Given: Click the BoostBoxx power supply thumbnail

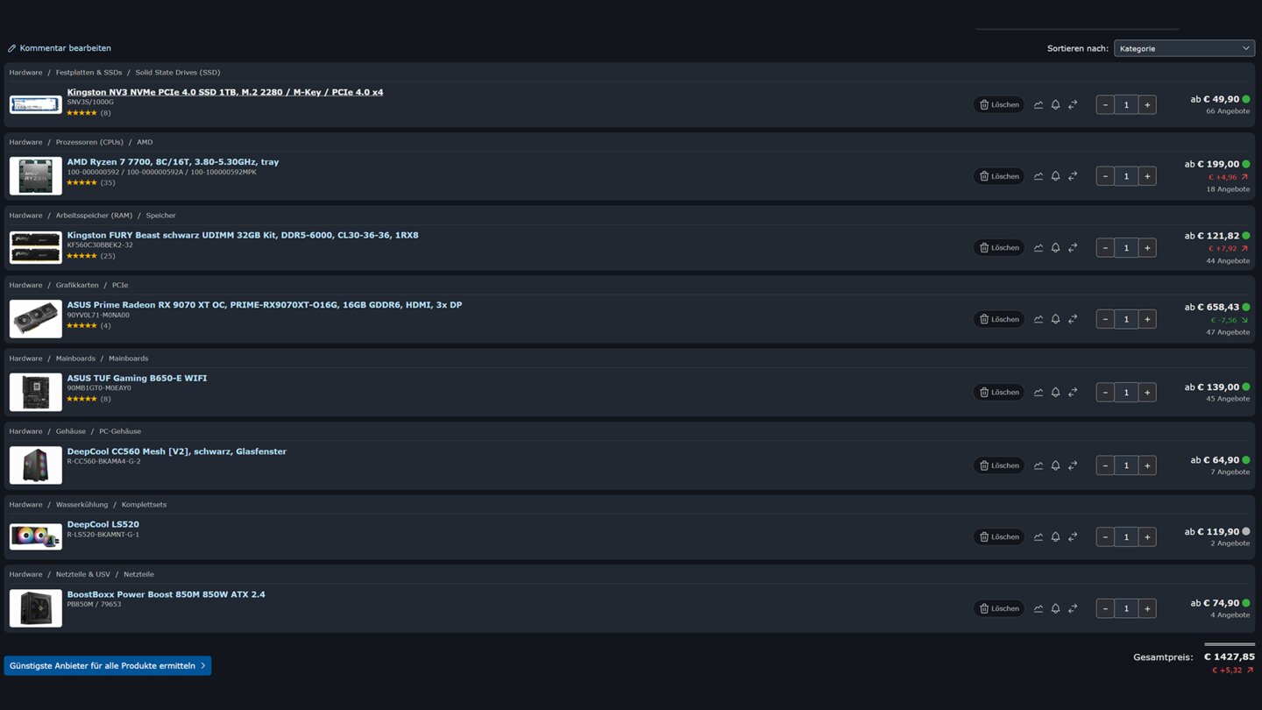Looking at the screenshot, I should (36, 608).
